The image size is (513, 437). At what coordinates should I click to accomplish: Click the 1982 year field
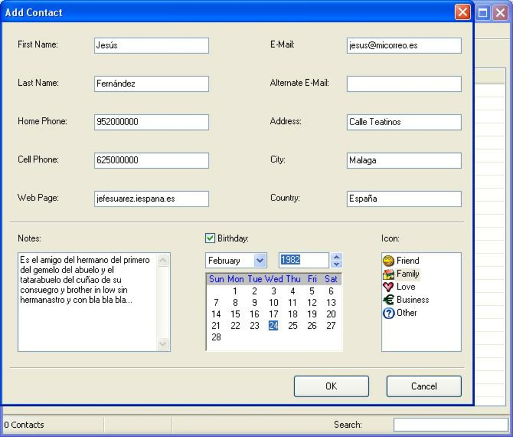[303, 260]
